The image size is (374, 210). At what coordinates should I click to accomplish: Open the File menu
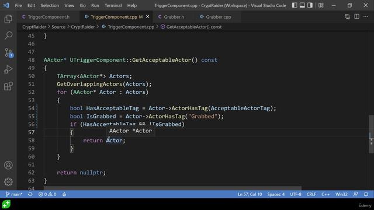(x=18, y=5)
